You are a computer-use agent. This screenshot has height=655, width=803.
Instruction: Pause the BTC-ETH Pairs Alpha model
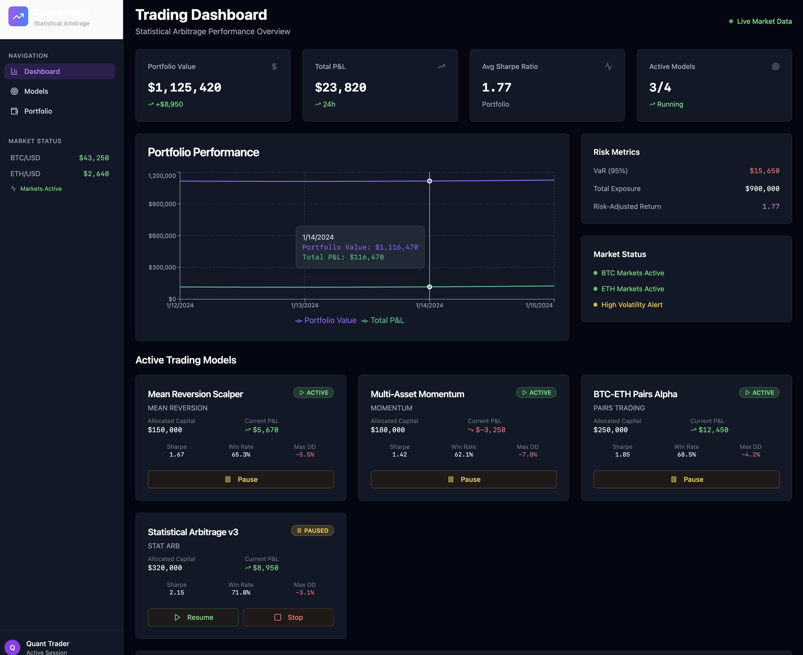pos(686,479)
